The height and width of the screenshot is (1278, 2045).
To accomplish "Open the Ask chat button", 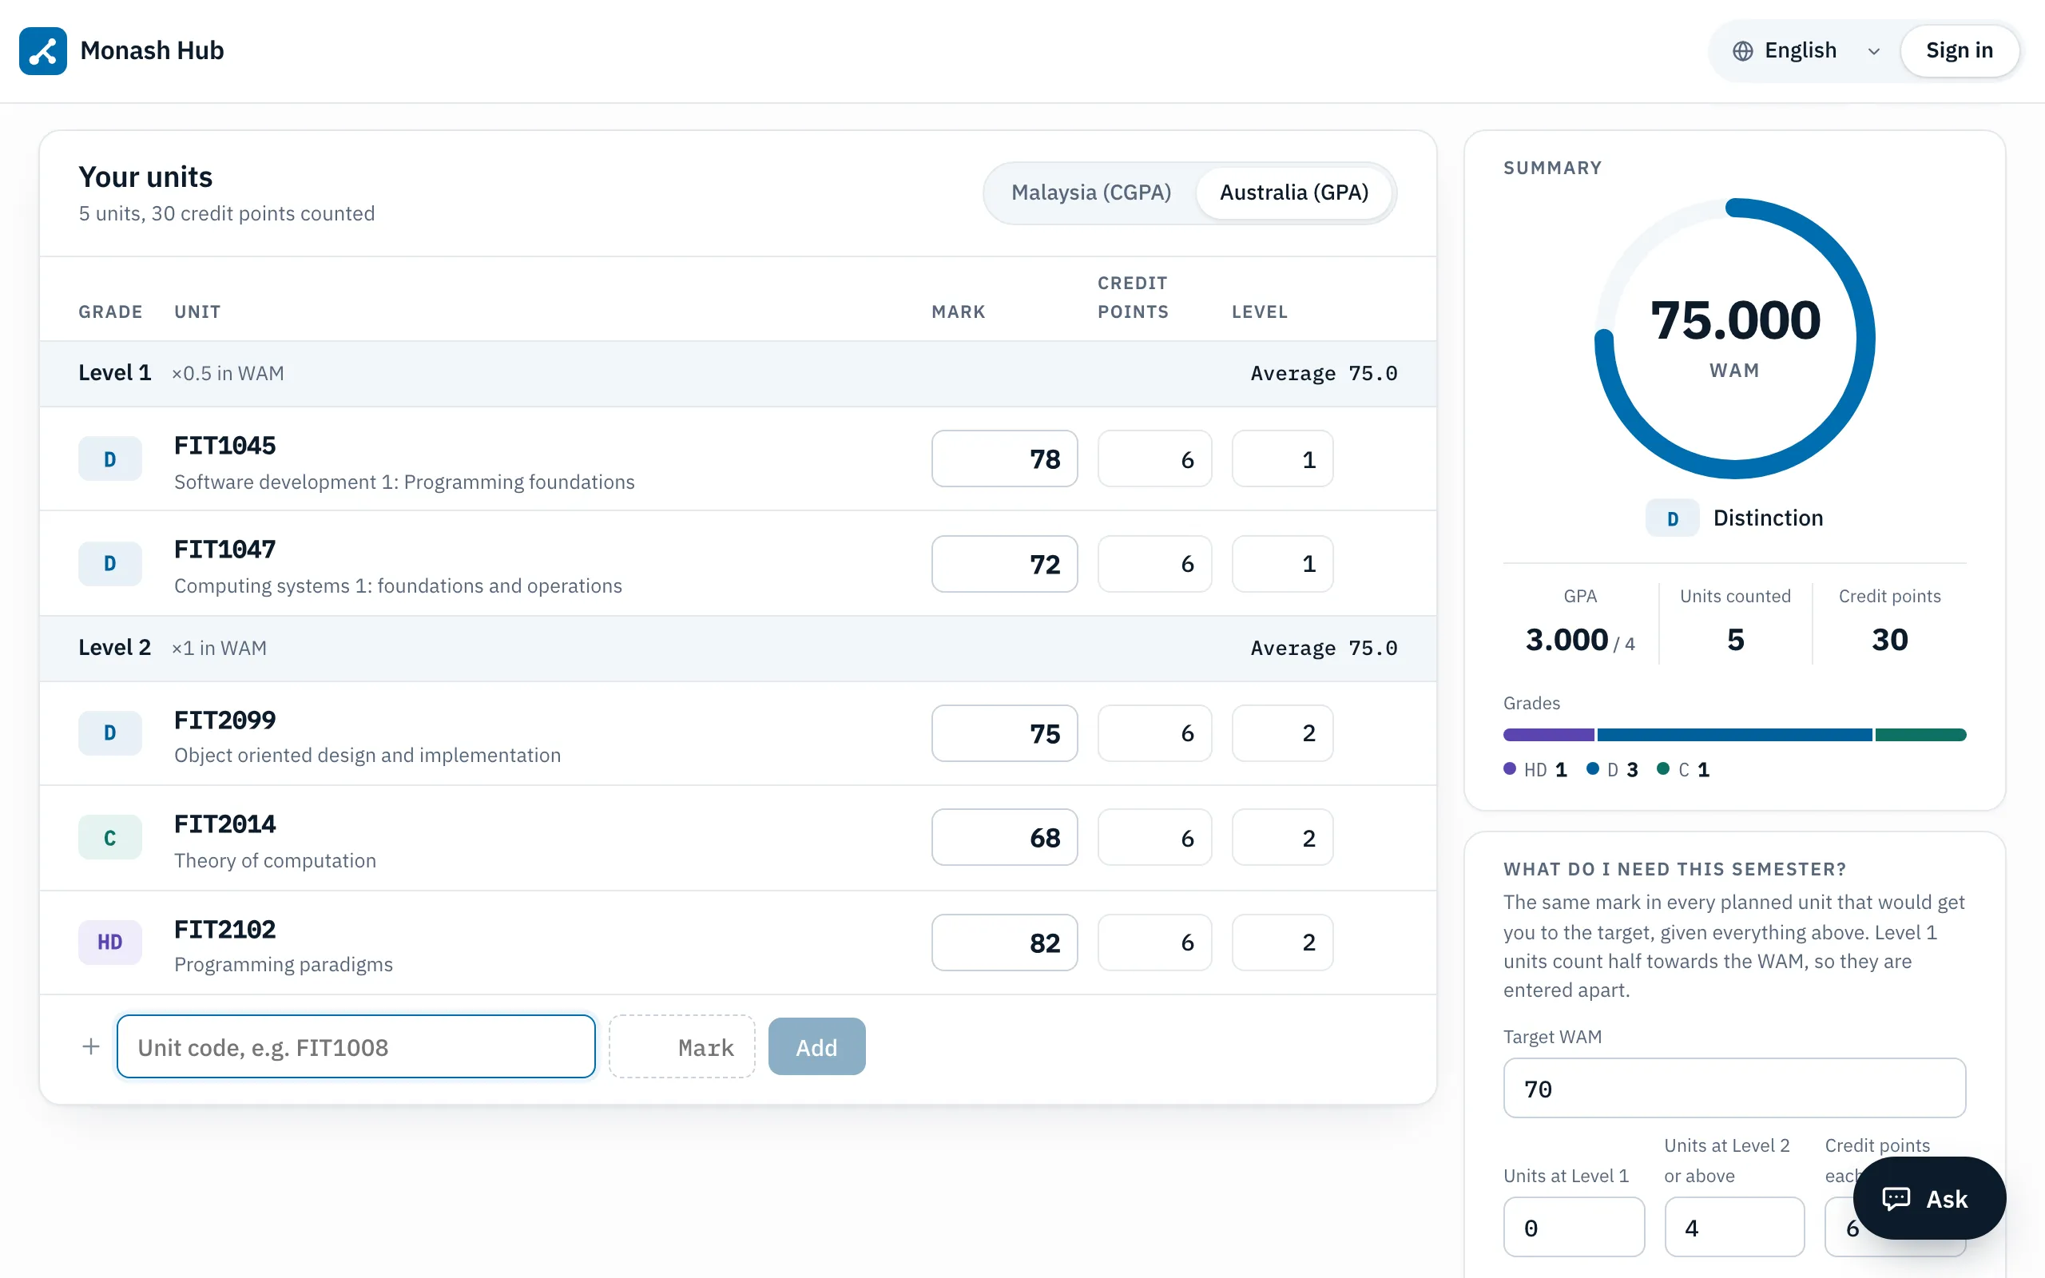I will (1929, 1199).
